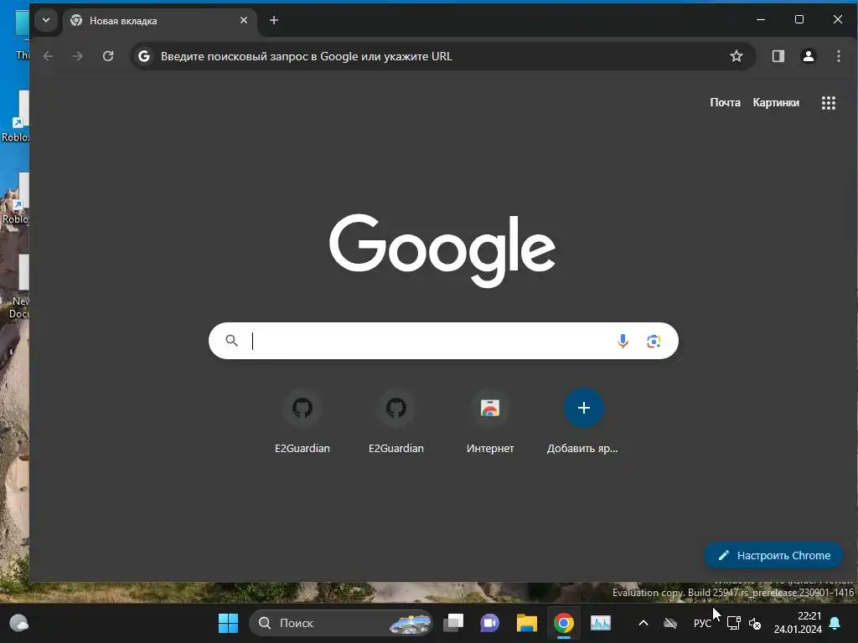The image size is (858, 643).
Task: Open the Картинки link
Action: [x=776, y=102]
